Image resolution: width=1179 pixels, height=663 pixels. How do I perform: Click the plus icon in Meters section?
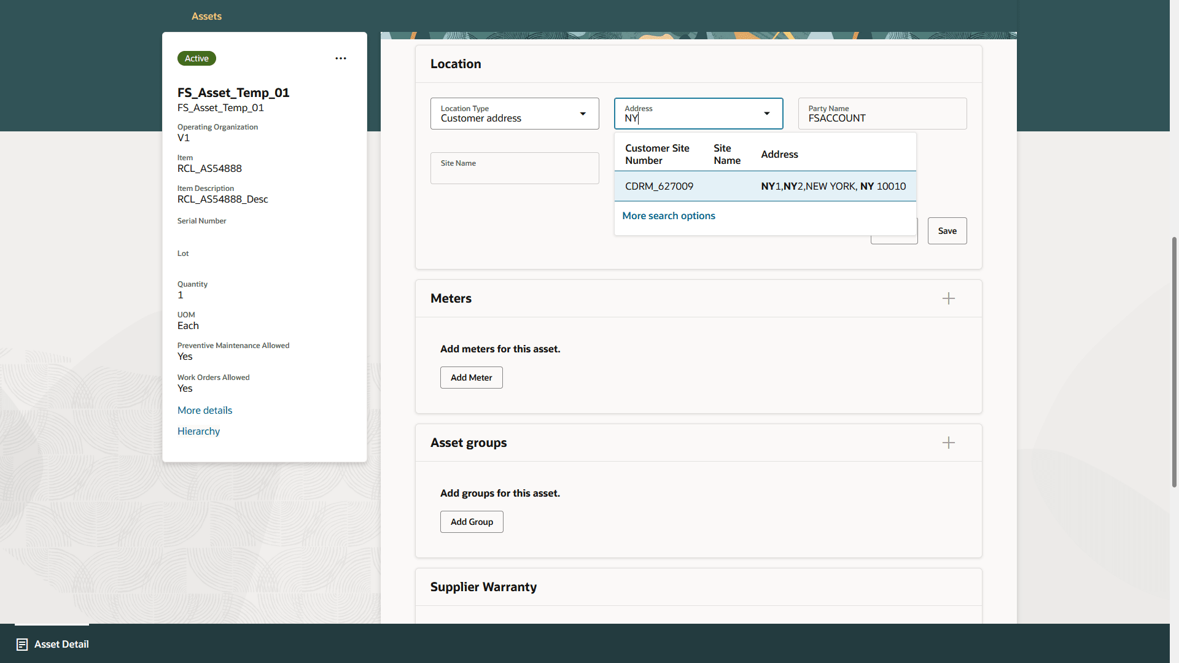949,298
